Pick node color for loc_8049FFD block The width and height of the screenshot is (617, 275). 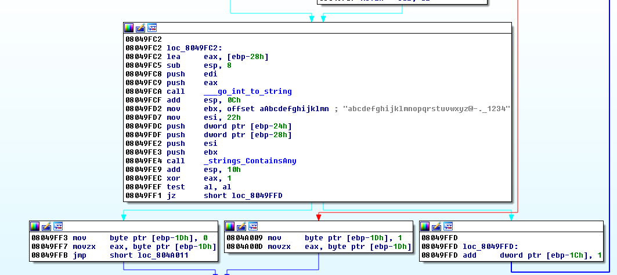click(x=425, y=226)
